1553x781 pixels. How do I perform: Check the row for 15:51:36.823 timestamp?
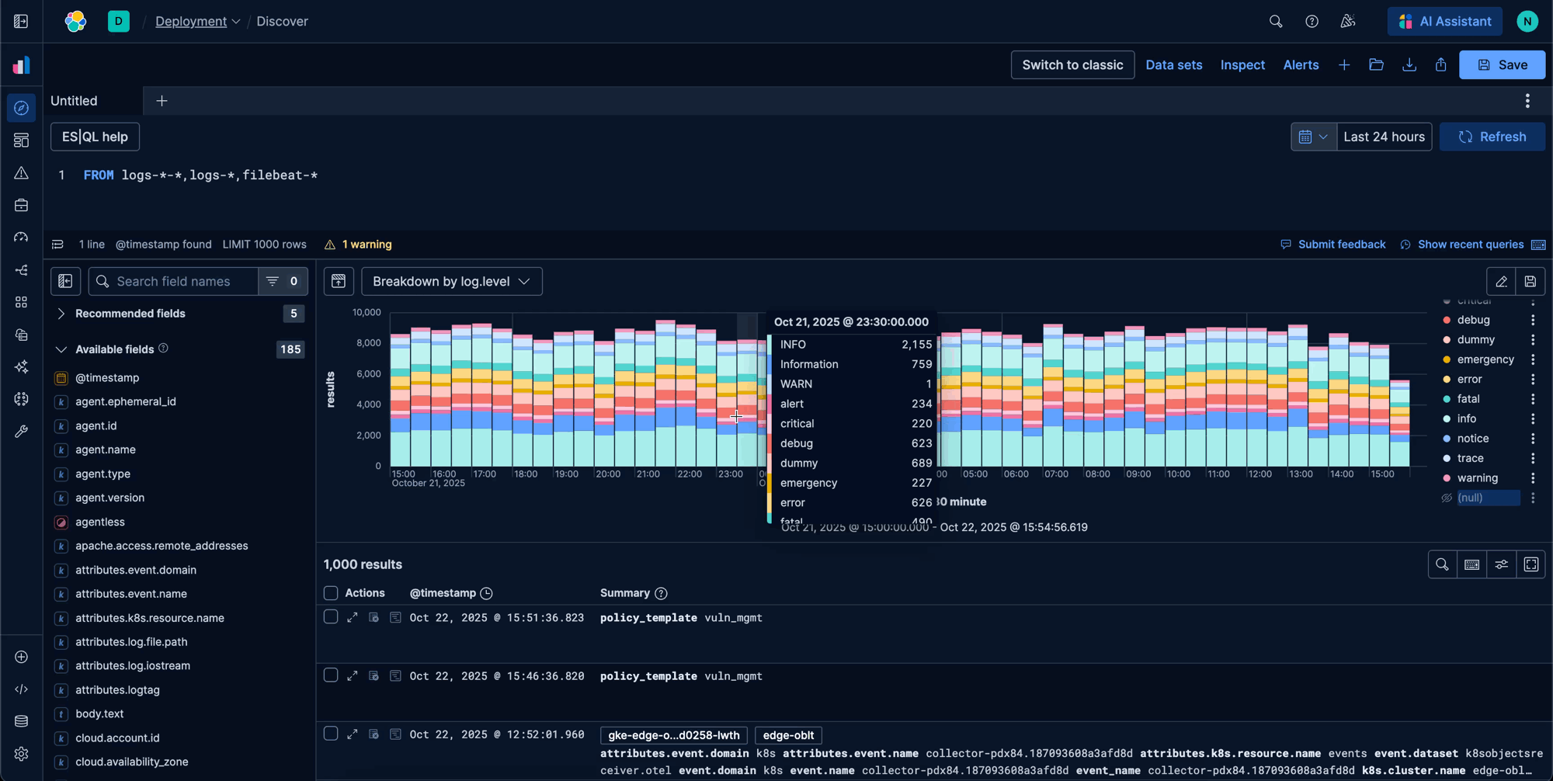(x=331, y=618)
